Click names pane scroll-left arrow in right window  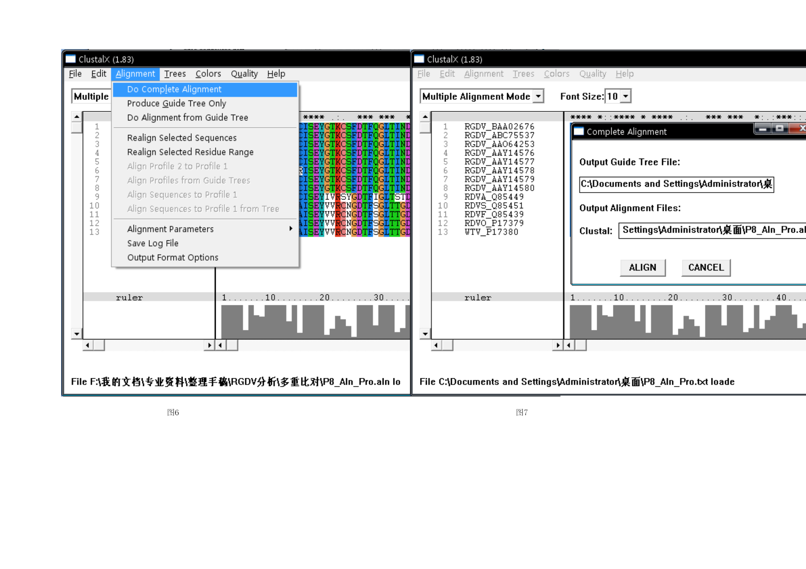[x=436, y=345]
